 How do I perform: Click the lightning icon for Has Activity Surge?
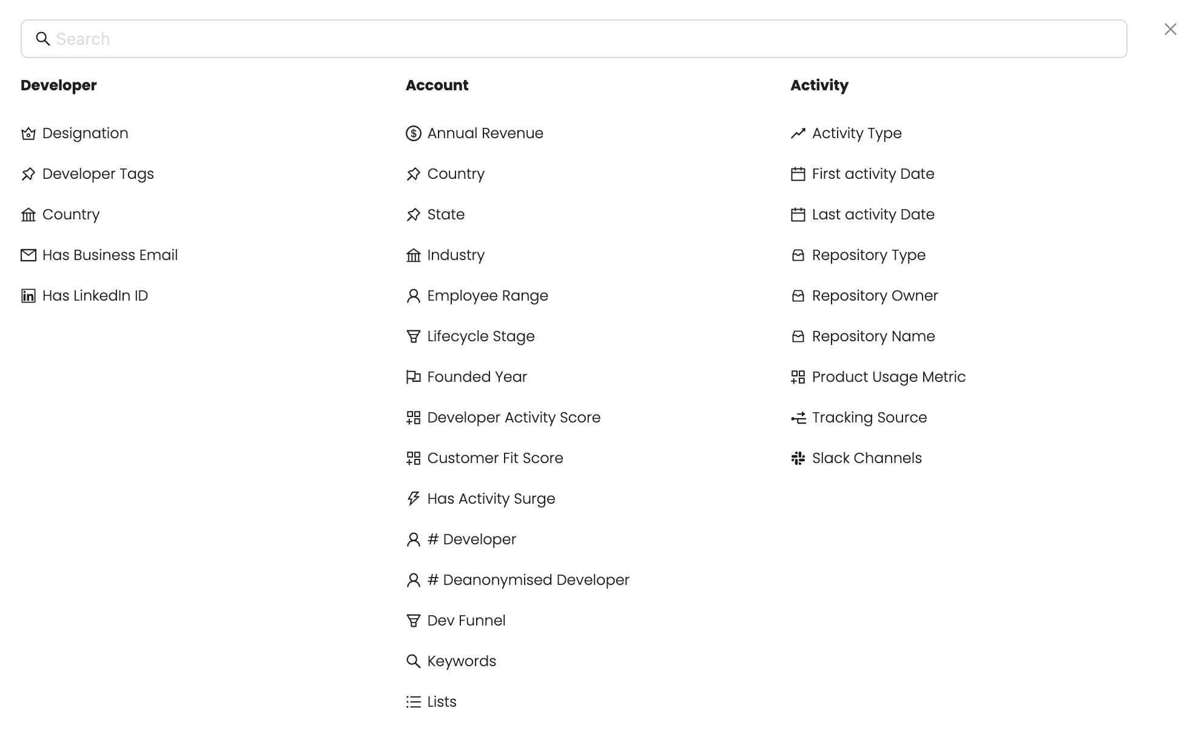(413, 499)
